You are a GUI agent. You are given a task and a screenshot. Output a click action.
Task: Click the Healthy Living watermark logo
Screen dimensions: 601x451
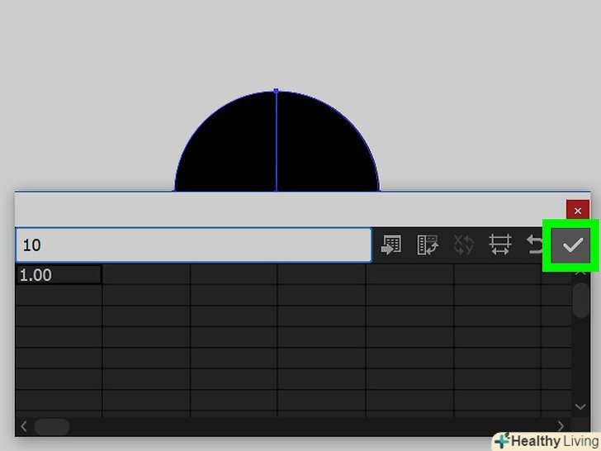pos(546,440)
